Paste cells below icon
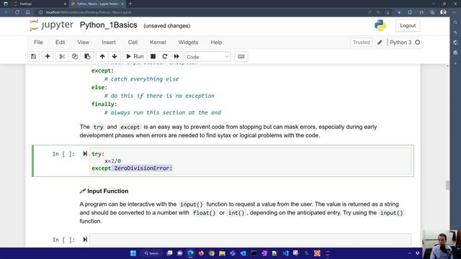The image size is (461, 259). click(x=87, y=56)
